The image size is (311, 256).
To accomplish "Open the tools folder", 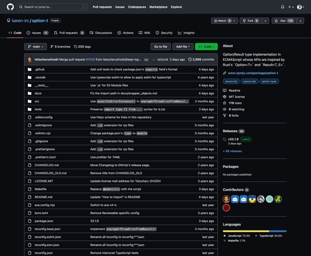I will (x=38, y=109).
